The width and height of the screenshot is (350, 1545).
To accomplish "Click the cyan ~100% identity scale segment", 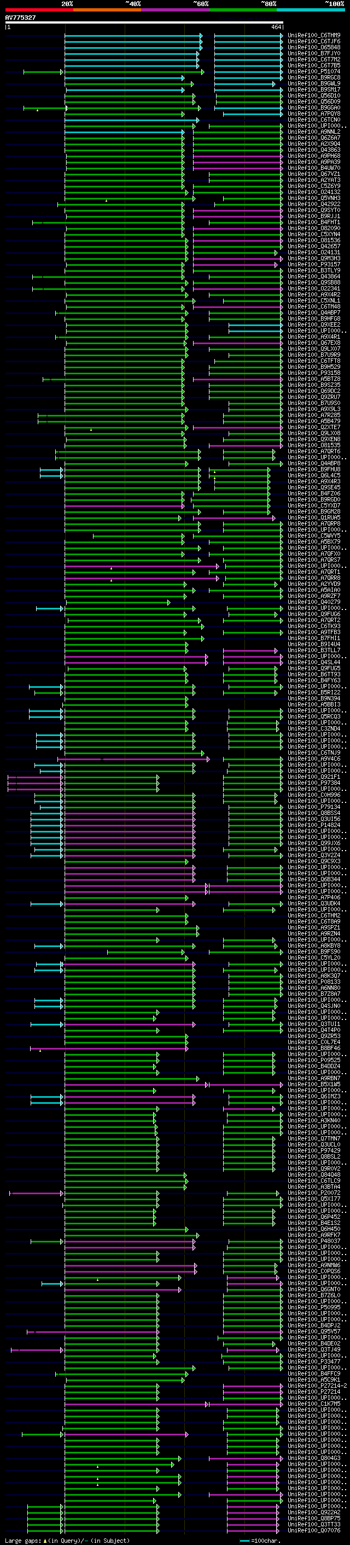I will click(311, 10).
